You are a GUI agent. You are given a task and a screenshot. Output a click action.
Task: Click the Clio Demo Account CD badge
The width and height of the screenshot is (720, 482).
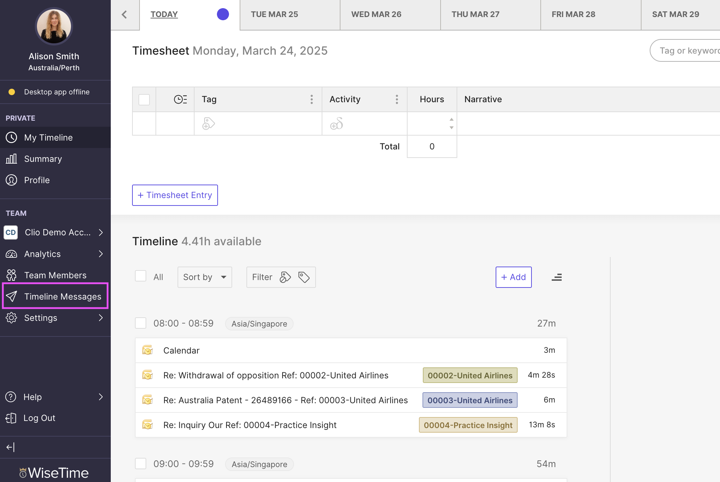click(x=11, y=232)
